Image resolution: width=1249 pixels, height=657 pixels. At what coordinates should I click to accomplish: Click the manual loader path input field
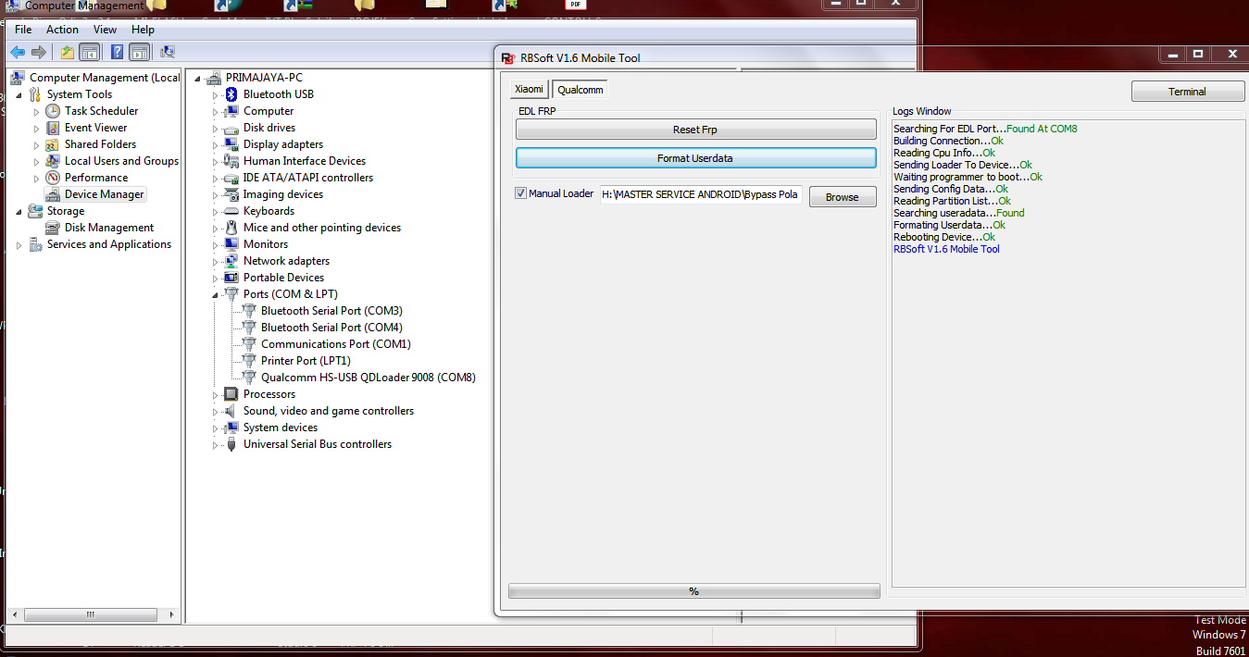[701, 194]
